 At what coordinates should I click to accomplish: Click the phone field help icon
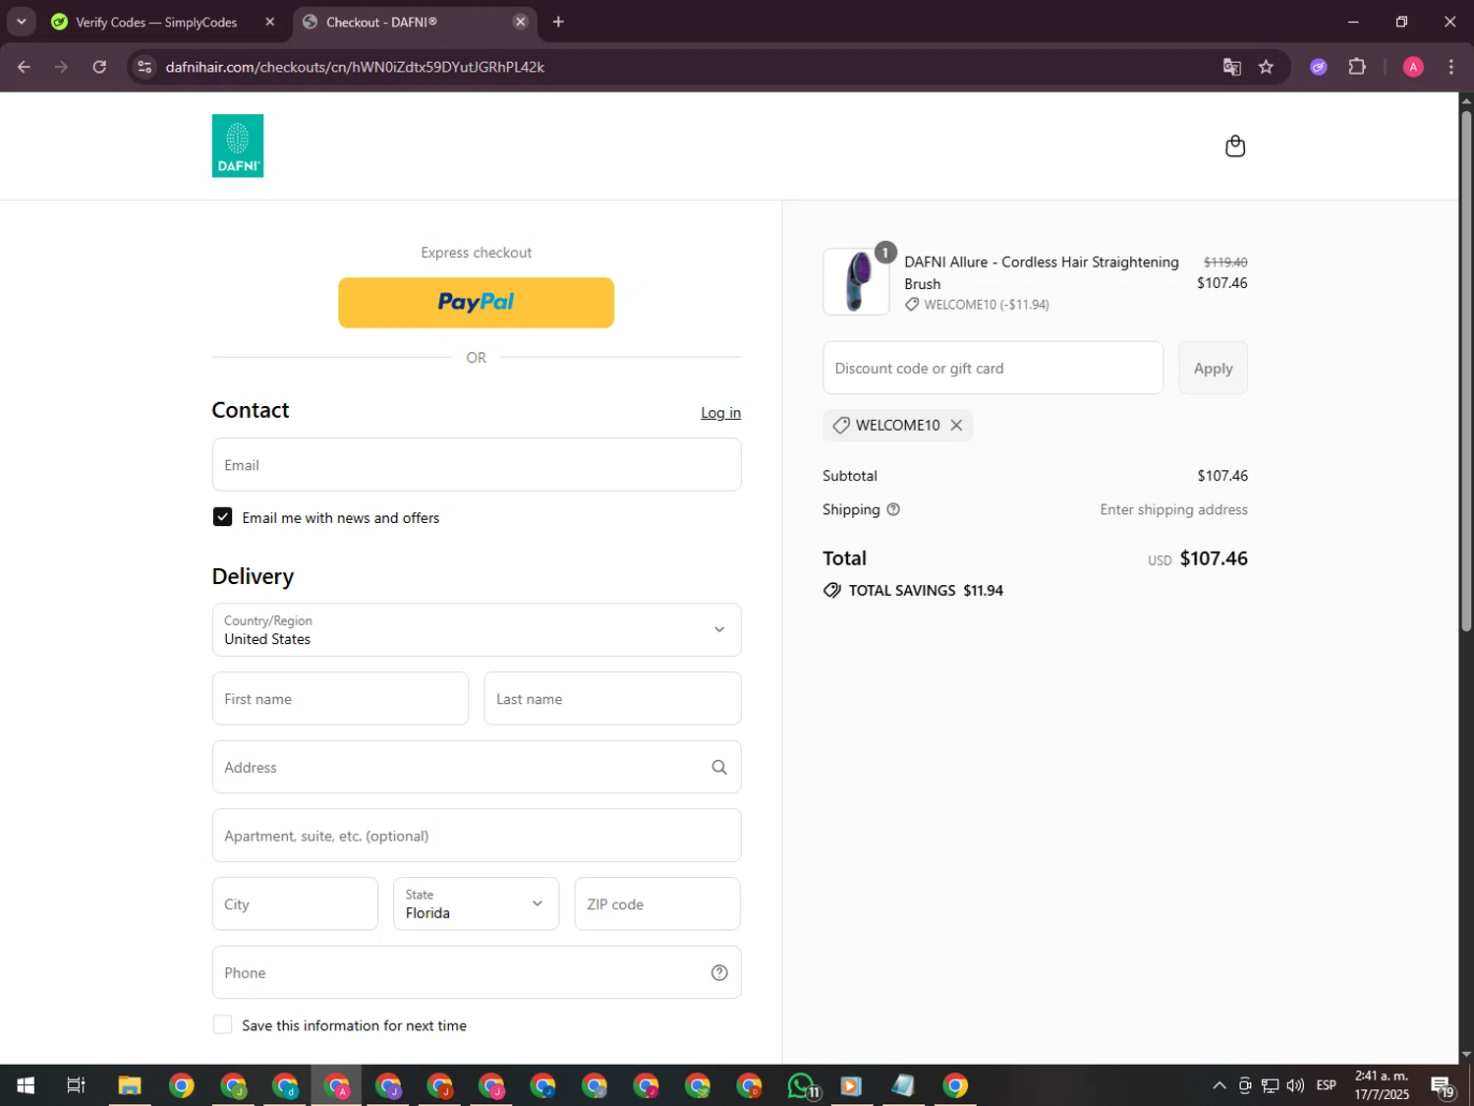pyautogui.click(x=719, y=972)
